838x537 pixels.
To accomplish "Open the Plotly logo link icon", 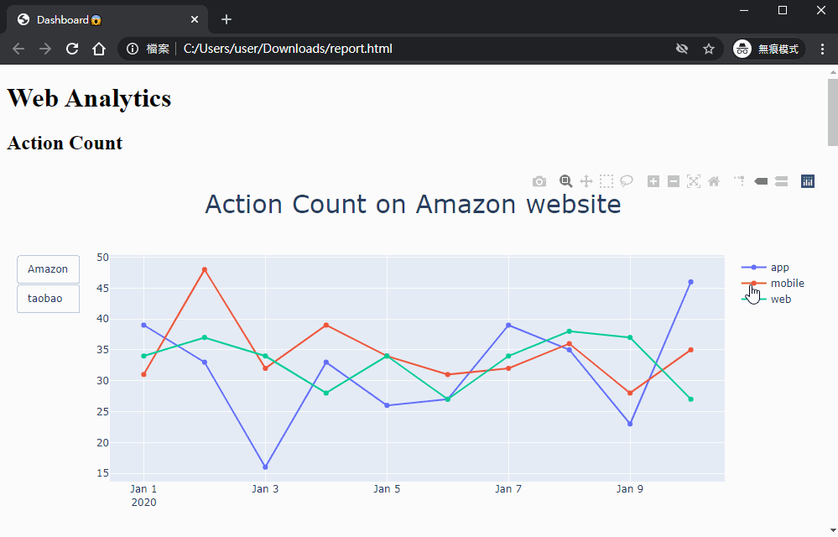I will [808, 182].
